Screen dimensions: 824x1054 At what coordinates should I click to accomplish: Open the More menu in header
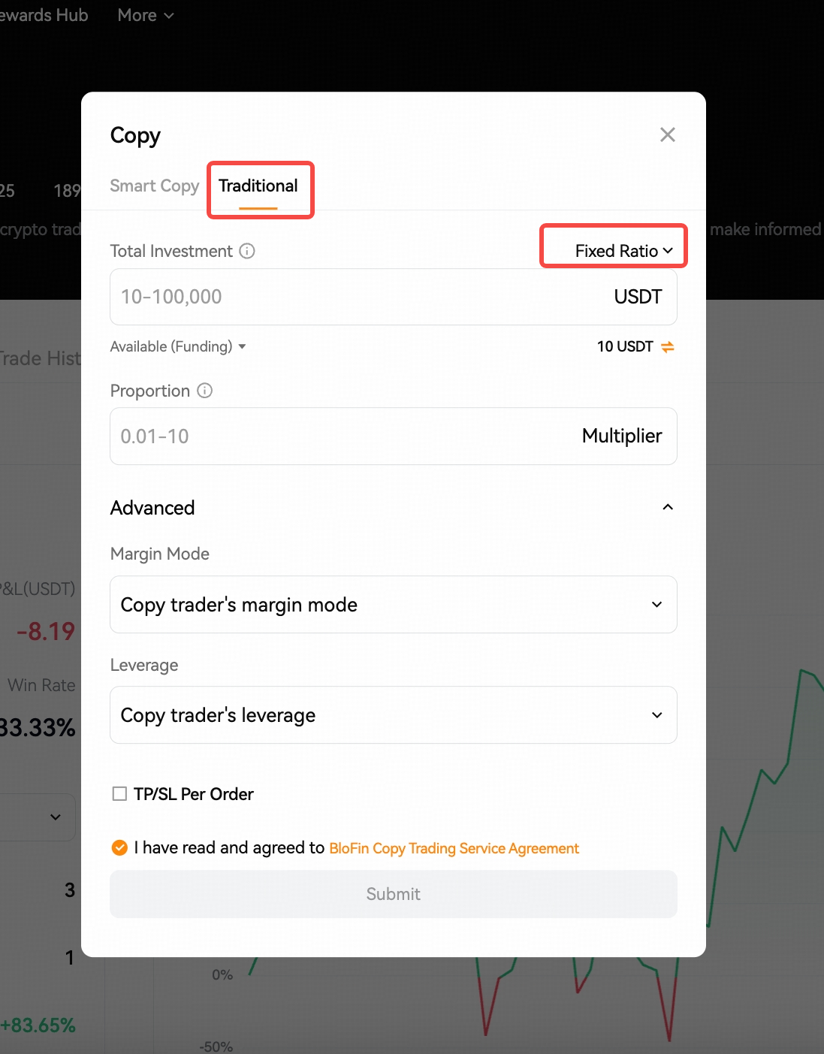146,15
